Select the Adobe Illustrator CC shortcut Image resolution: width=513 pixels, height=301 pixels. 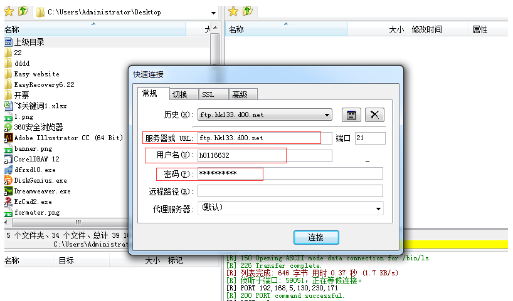pyautogui.click(x=64, y=138)
